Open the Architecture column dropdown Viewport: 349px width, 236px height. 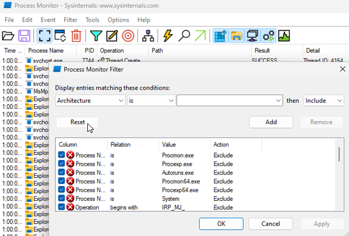(90, 100)
